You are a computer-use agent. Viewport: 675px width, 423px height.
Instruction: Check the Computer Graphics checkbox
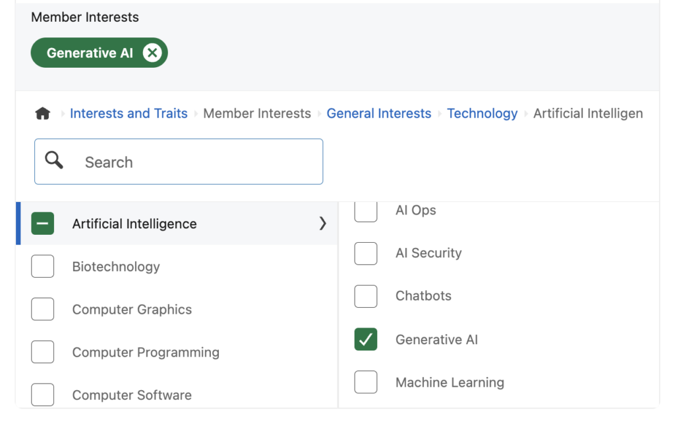coord(43,309)
